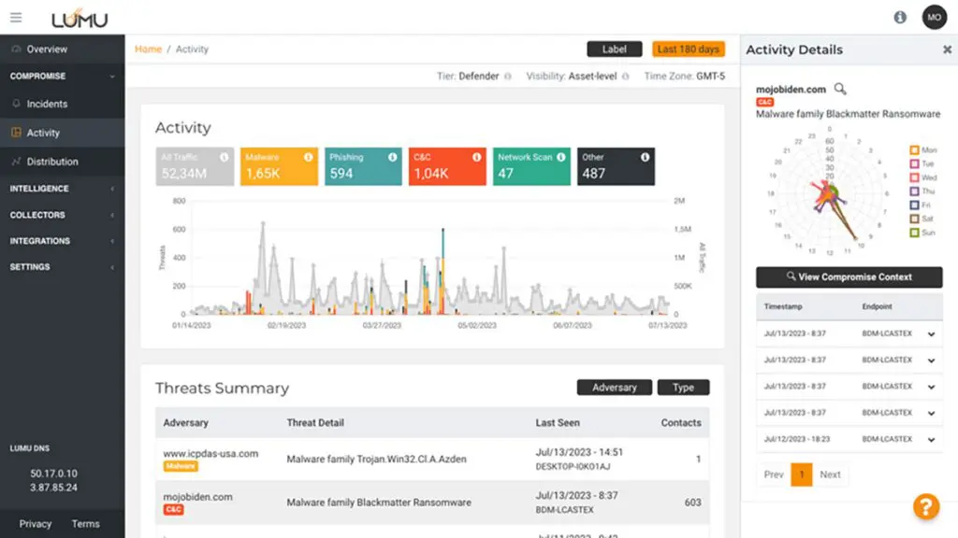Toggle the Sun legend checkbox in radar chart
Viewport: 958px width, 538px height.
click(x=914, y=233)
